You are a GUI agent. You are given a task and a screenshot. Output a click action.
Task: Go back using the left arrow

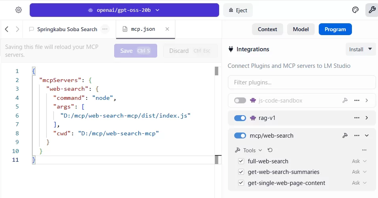pyautogui.click(x=7, y=29)
